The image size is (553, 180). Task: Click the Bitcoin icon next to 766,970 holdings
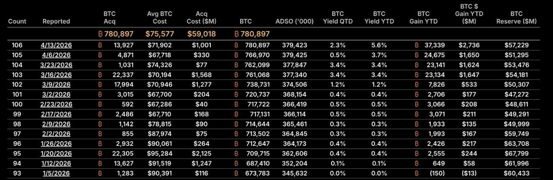click(x=236, y=55)
